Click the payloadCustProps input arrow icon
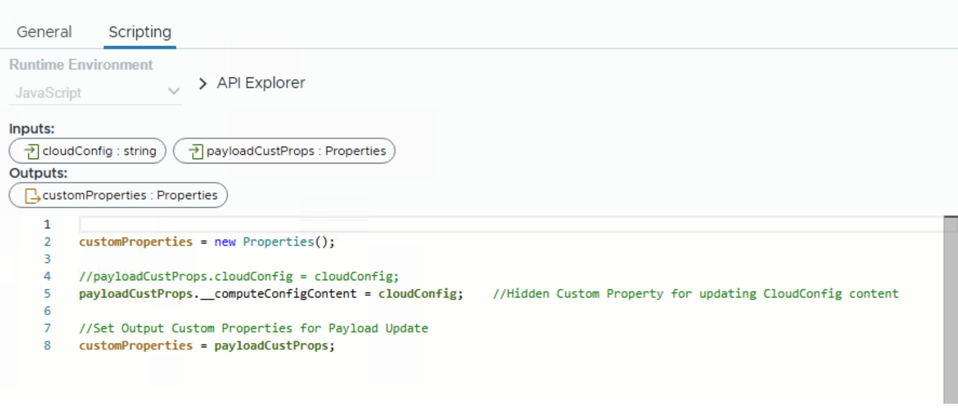This screenshot has width=958, height=408. click(195, 151)
